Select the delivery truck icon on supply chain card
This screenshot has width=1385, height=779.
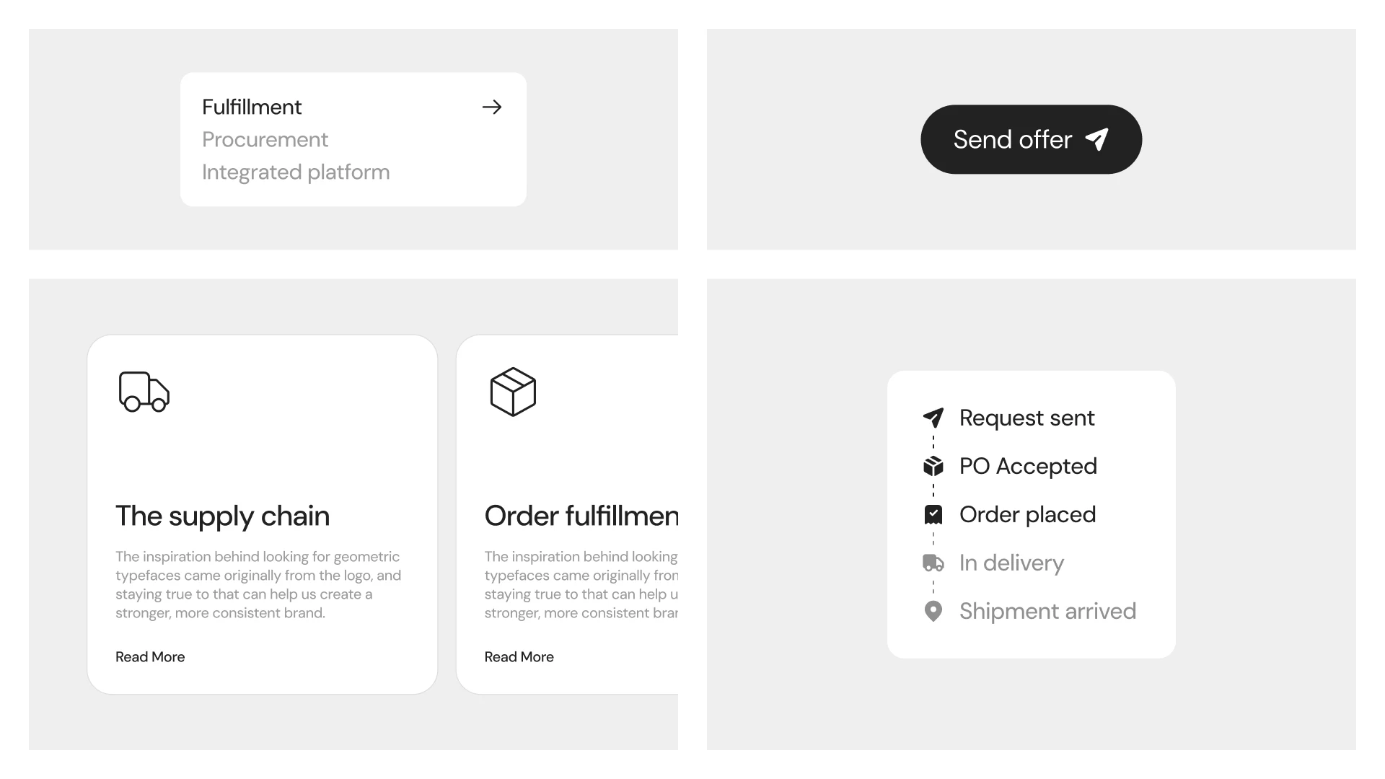pyautogui.click(x=144, y=392)
